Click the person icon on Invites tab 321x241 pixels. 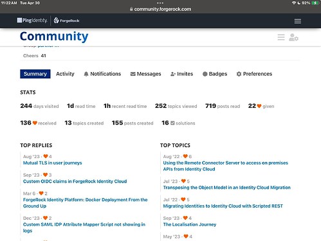pyautogui.click(x=173, y=74)
